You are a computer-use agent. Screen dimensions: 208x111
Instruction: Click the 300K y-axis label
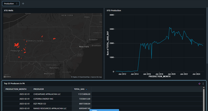(x=112, y=29)
